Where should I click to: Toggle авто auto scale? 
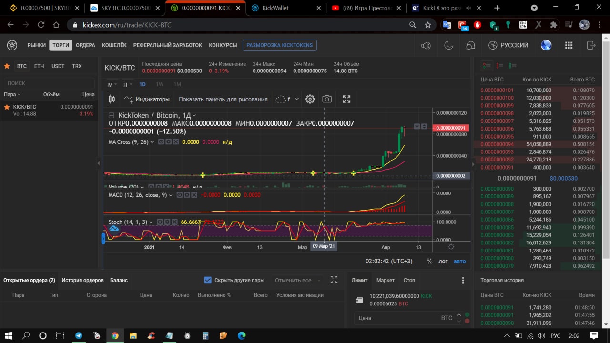tap(460, 261)
